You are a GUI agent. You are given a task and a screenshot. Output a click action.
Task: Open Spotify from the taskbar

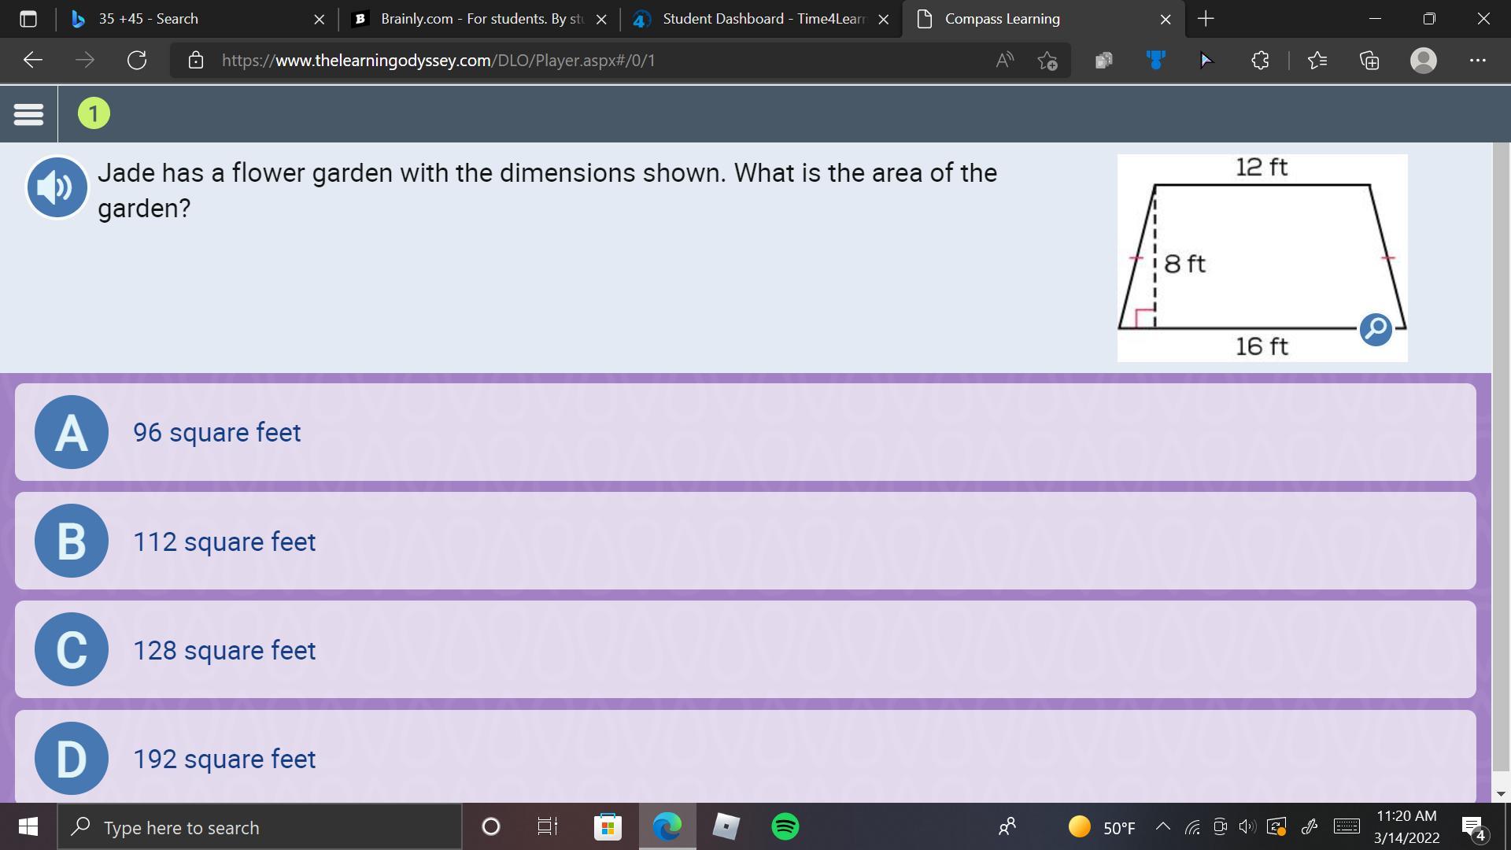785,826
